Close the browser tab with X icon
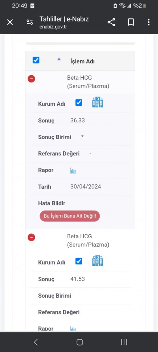 (x=10, y=22)
